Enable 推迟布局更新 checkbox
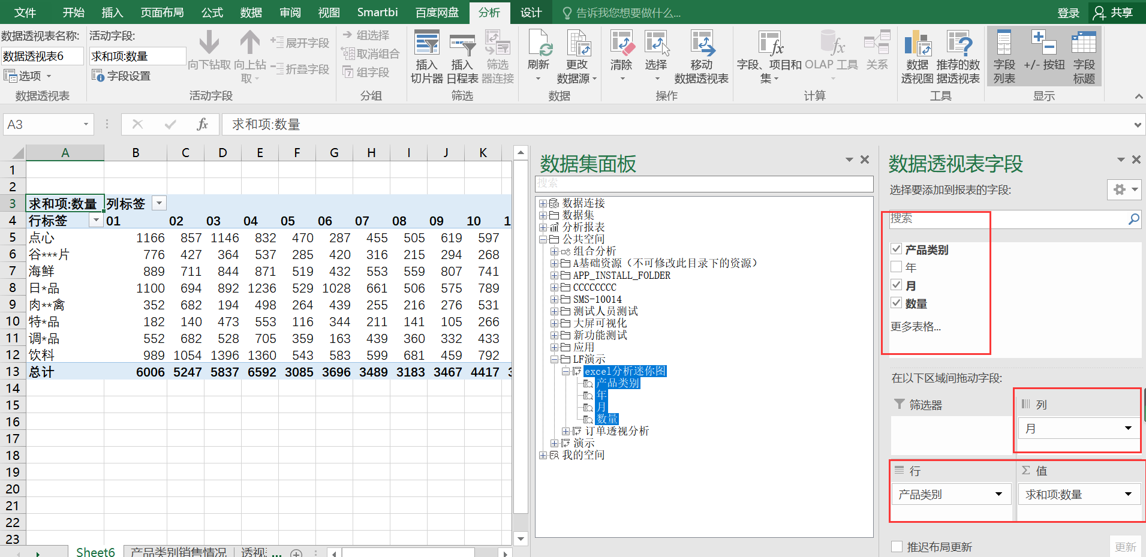This screenshot has height=557, width=1146. point(897,546)
